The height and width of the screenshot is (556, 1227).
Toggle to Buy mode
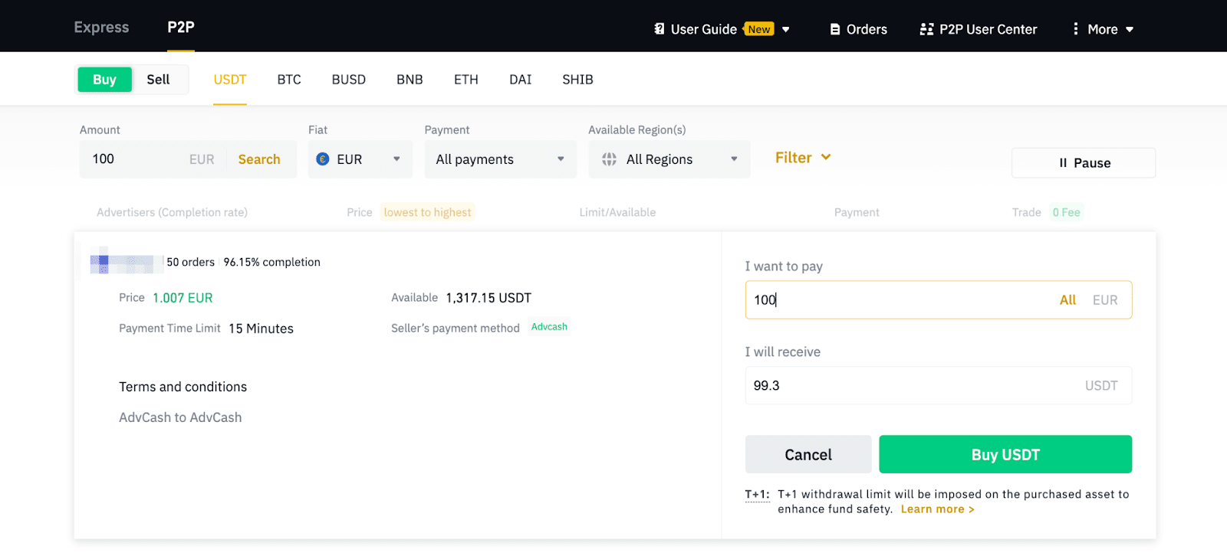(x=104, y=80)
